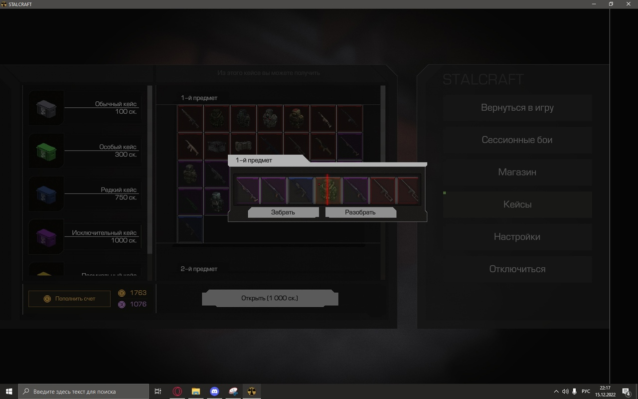Select the purple Исключительный кейс box icon
Image resolution: width=638 pixels, height=399 pixels.
coord(46,236)
